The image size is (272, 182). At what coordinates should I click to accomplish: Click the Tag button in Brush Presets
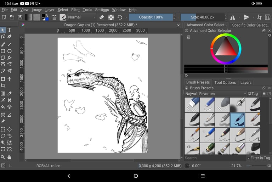253,94
